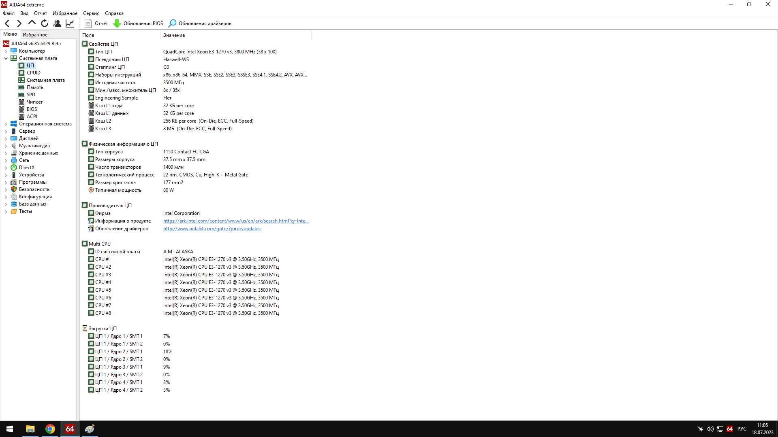The width and height of the screenshot is (778, 437).
Task: Select Безопасность in the tree
Action: (x=34, y=189)
